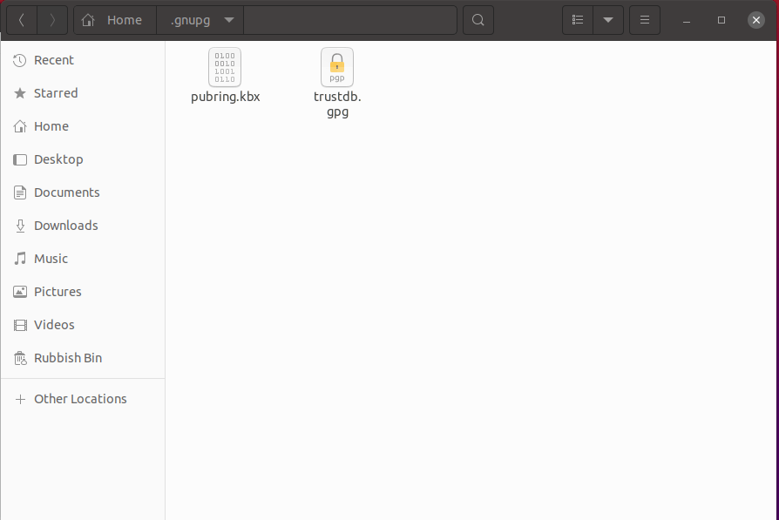Expand the .gnupg path dropdown arrow

pyautogui.click(x=228, y=20)
